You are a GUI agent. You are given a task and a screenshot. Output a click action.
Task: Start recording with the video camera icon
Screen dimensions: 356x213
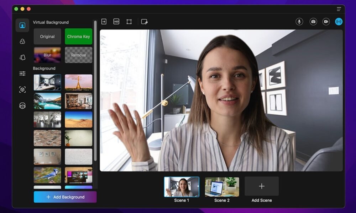pos(326,22)
